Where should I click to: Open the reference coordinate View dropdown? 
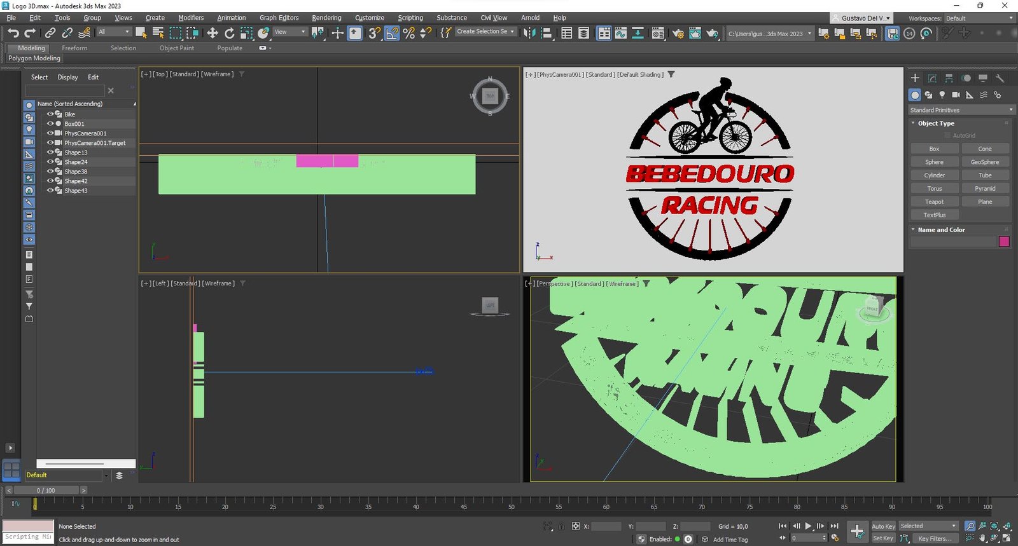[290, 32]
